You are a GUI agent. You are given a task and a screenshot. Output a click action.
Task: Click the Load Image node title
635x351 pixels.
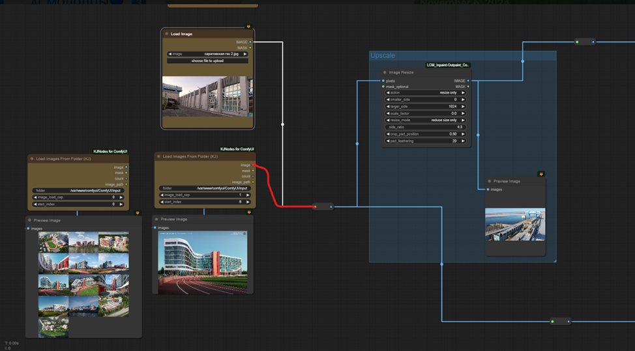pyautogui.click(x=181, y=34)
